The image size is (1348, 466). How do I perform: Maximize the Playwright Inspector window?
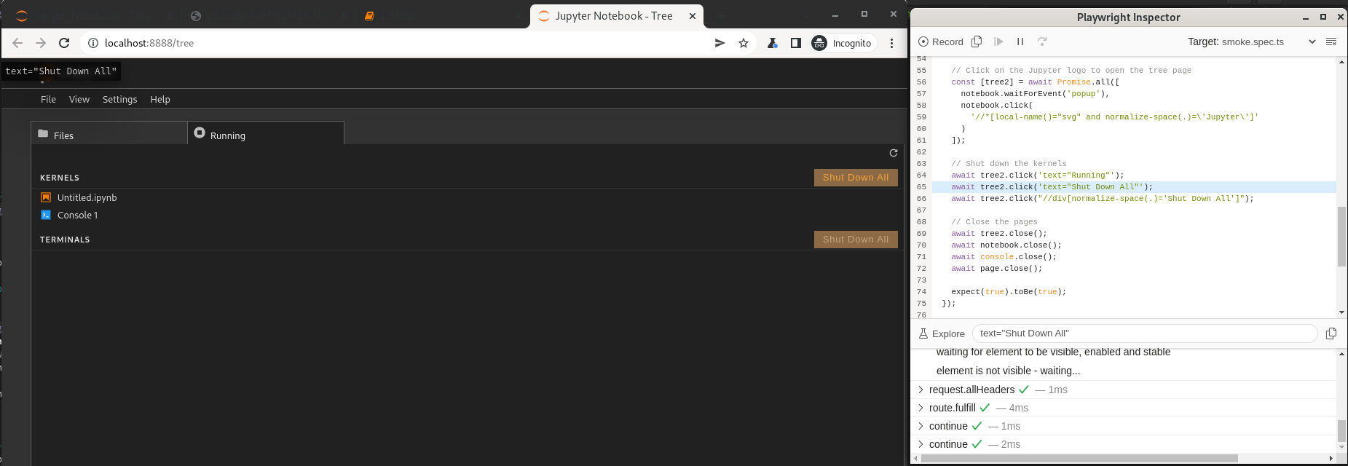click(1323, 17)
